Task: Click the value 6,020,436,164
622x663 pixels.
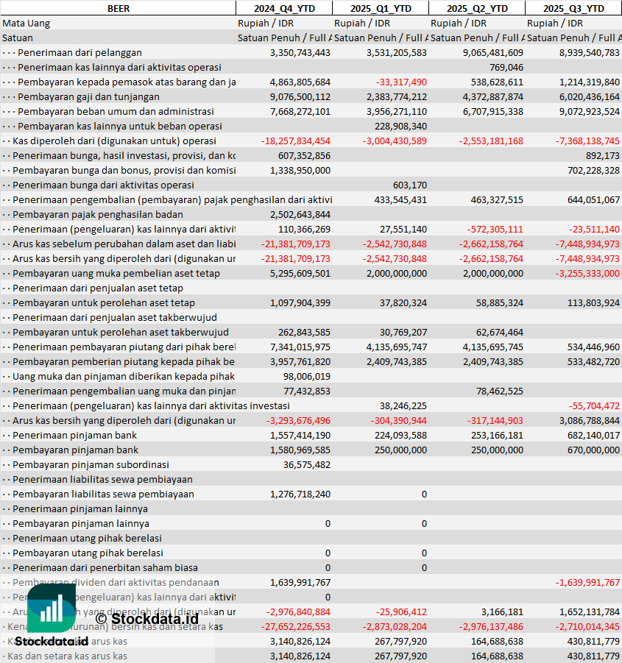Action: click(x=590, y=97)
